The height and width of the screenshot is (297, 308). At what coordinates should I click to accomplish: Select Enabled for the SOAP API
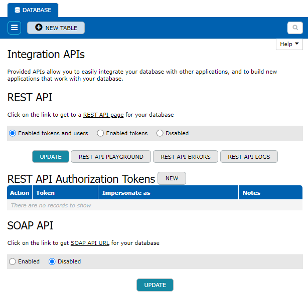coord(13,261)
